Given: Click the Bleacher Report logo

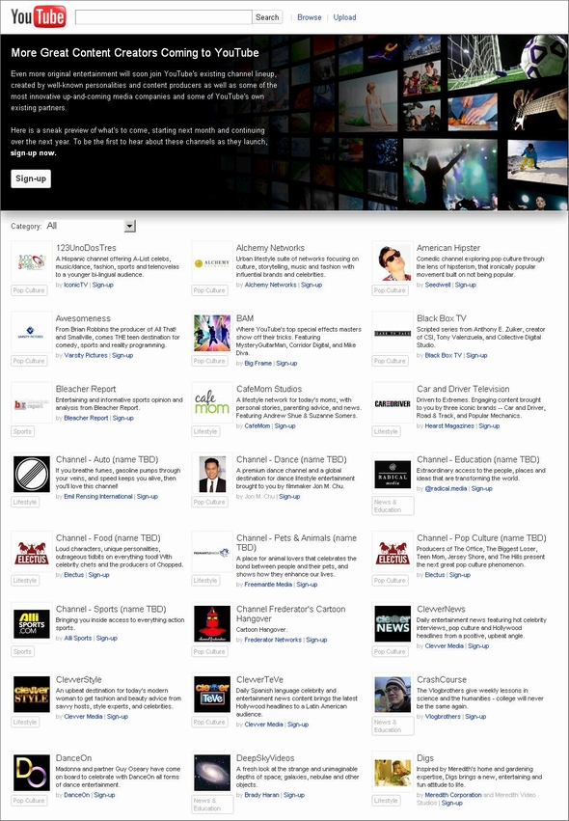Looking at the screenshot, I should pyautogui.click(x=32, y=402).
